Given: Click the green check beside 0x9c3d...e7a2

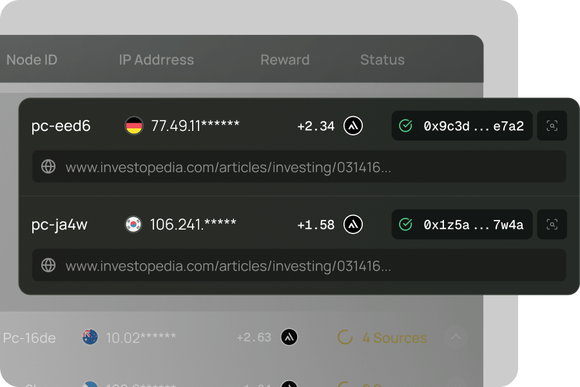Looking at the screenshot, I should (405, 126).
